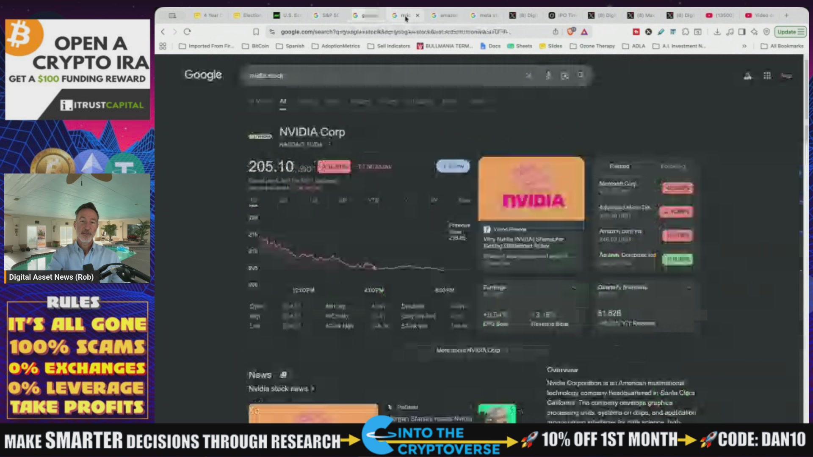The width and height of the screenshot is (813, 457).
Task: Open the share icon in the address bar
Action: (556, 32)
